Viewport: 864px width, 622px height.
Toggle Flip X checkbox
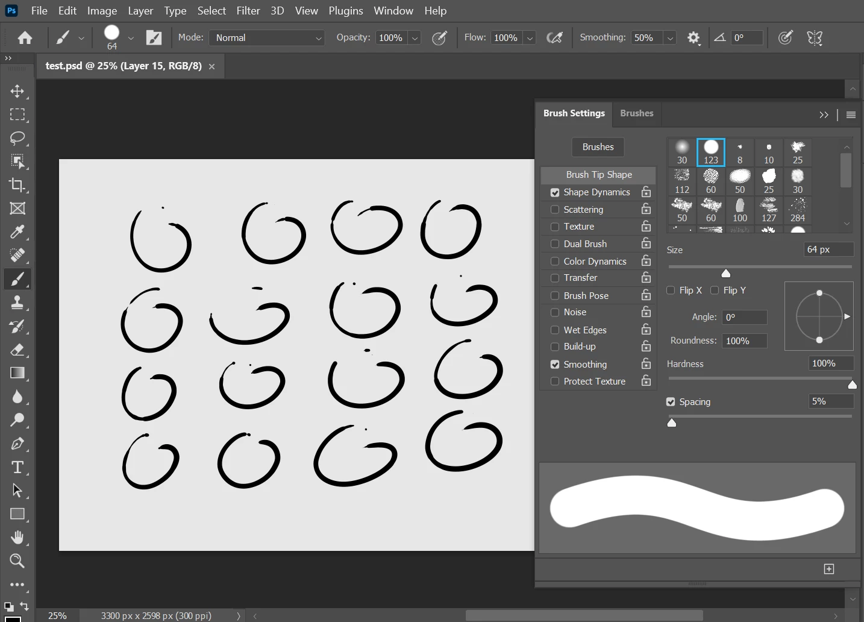tap(671, 291)
